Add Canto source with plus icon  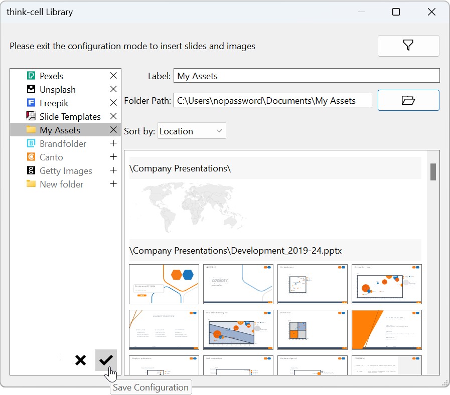113,156
